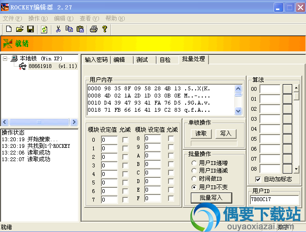
Task: Click the ROCKEY application icon in title bar
Action: [x=5, y=7]
